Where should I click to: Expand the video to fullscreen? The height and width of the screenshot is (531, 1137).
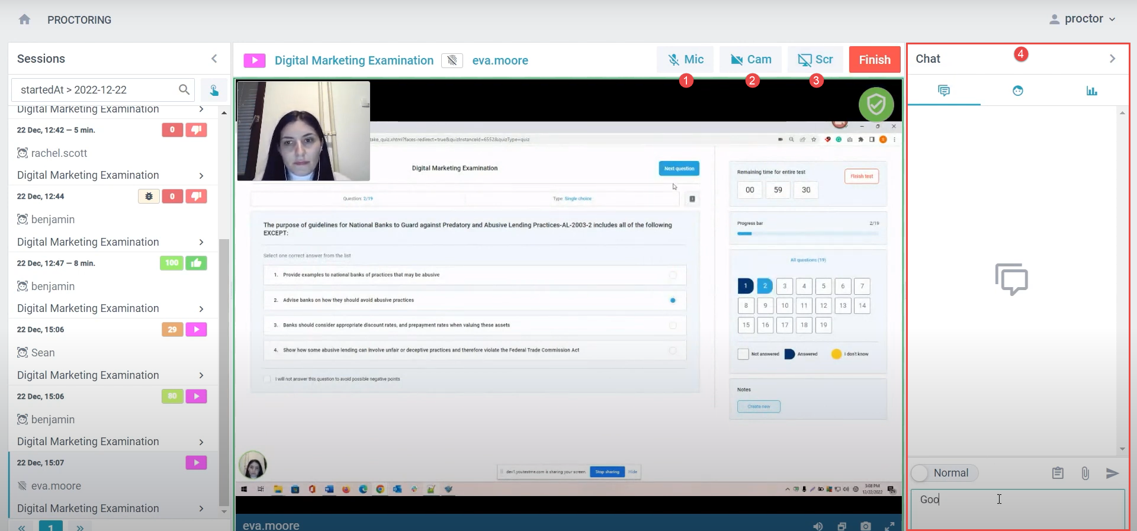(x=889, y=526)
